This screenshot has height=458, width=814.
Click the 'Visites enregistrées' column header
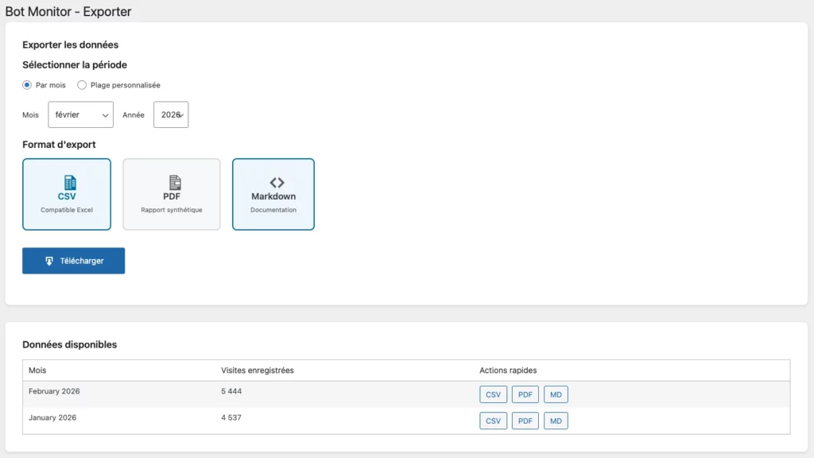coord(258,371)
